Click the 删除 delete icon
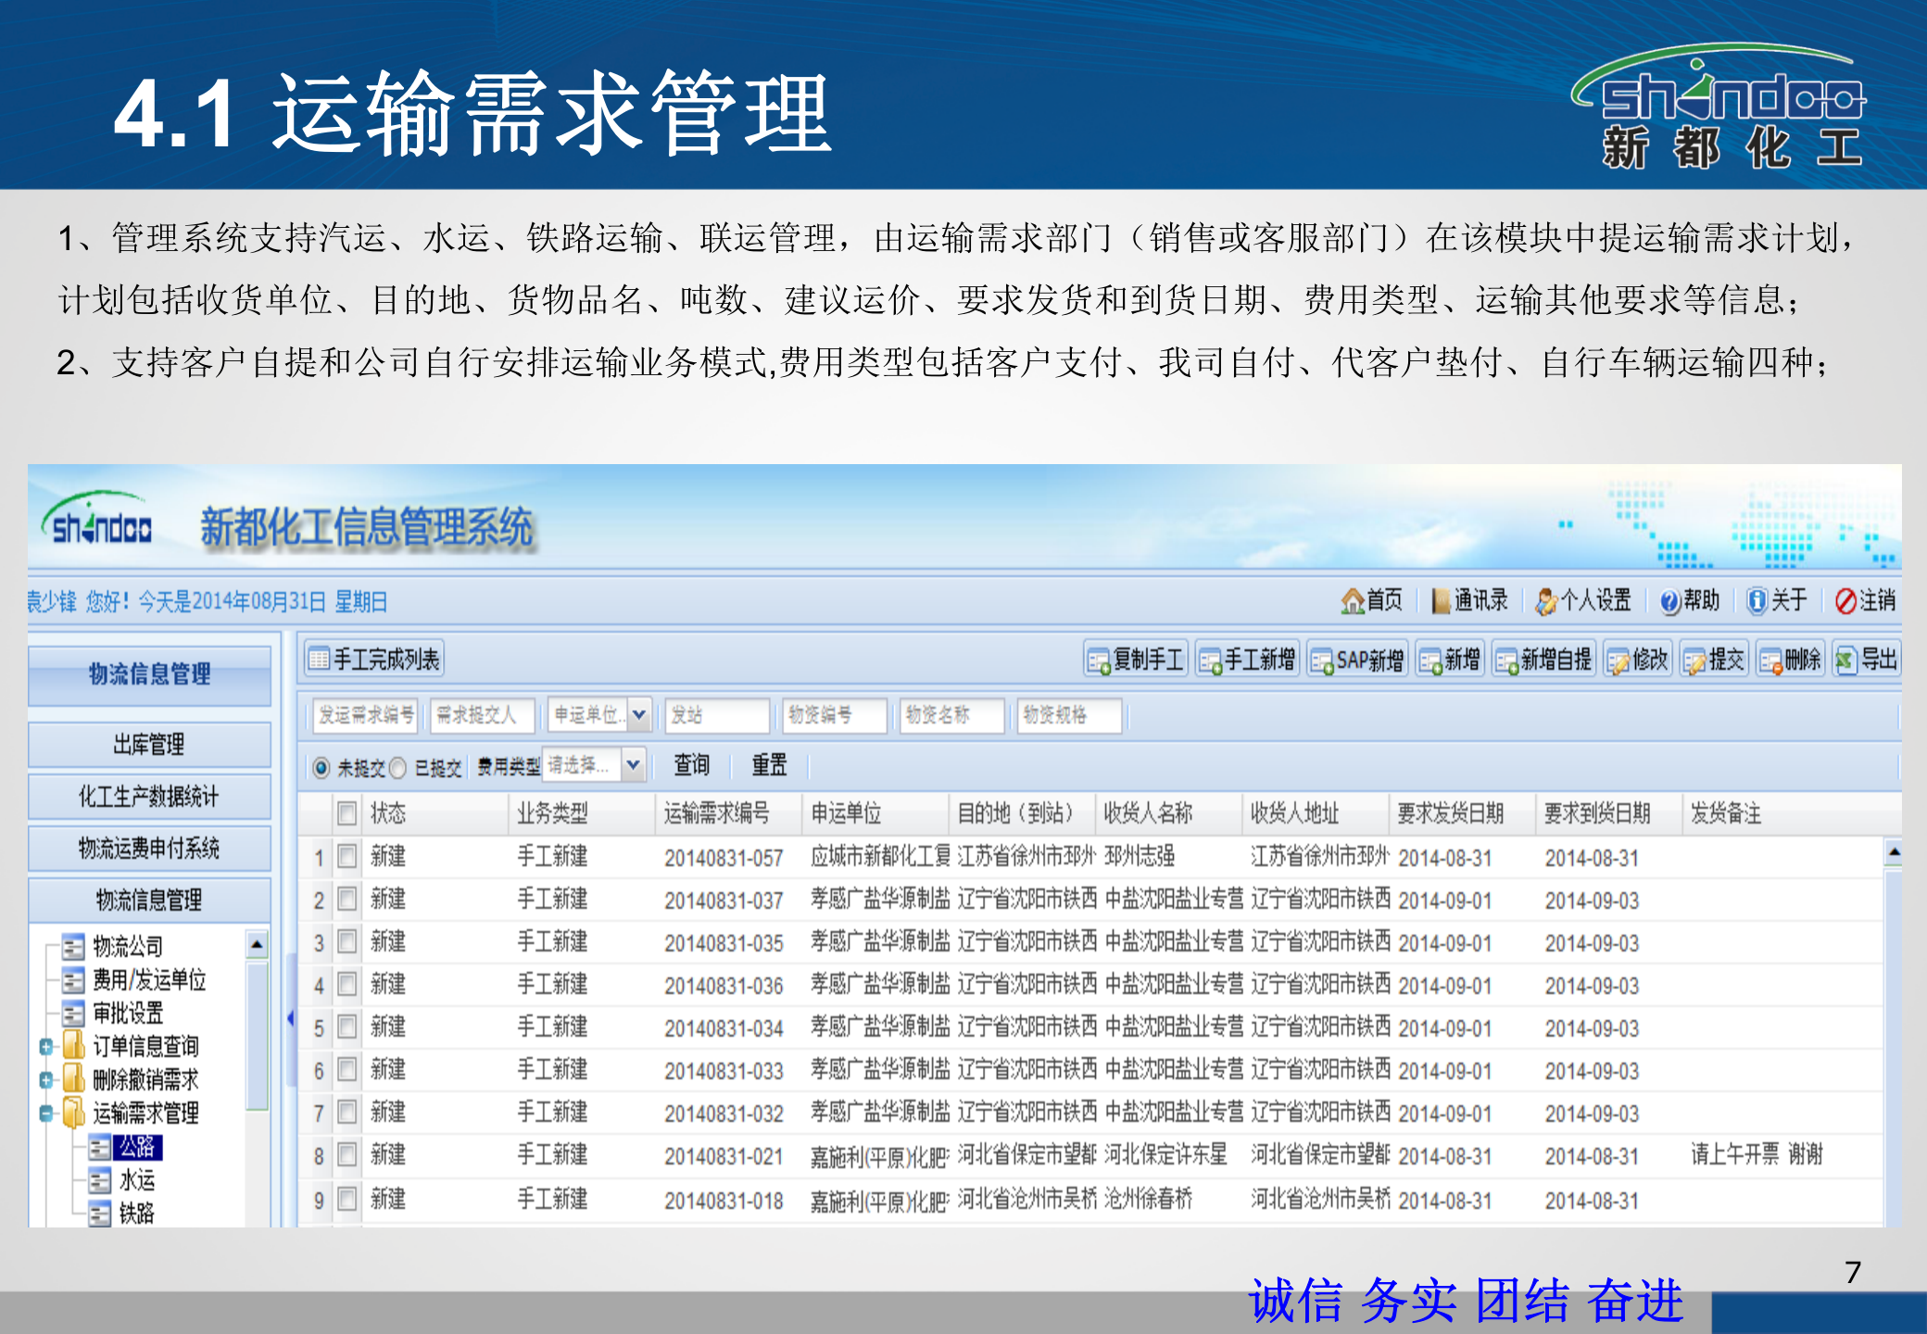This screenshot has width=1927, height=1334. pos(1790,660)
